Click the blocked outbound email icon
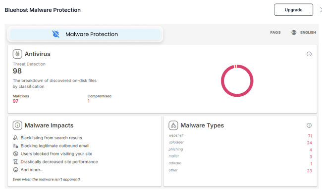The image size is (322, 193). [x=16, y=146]
